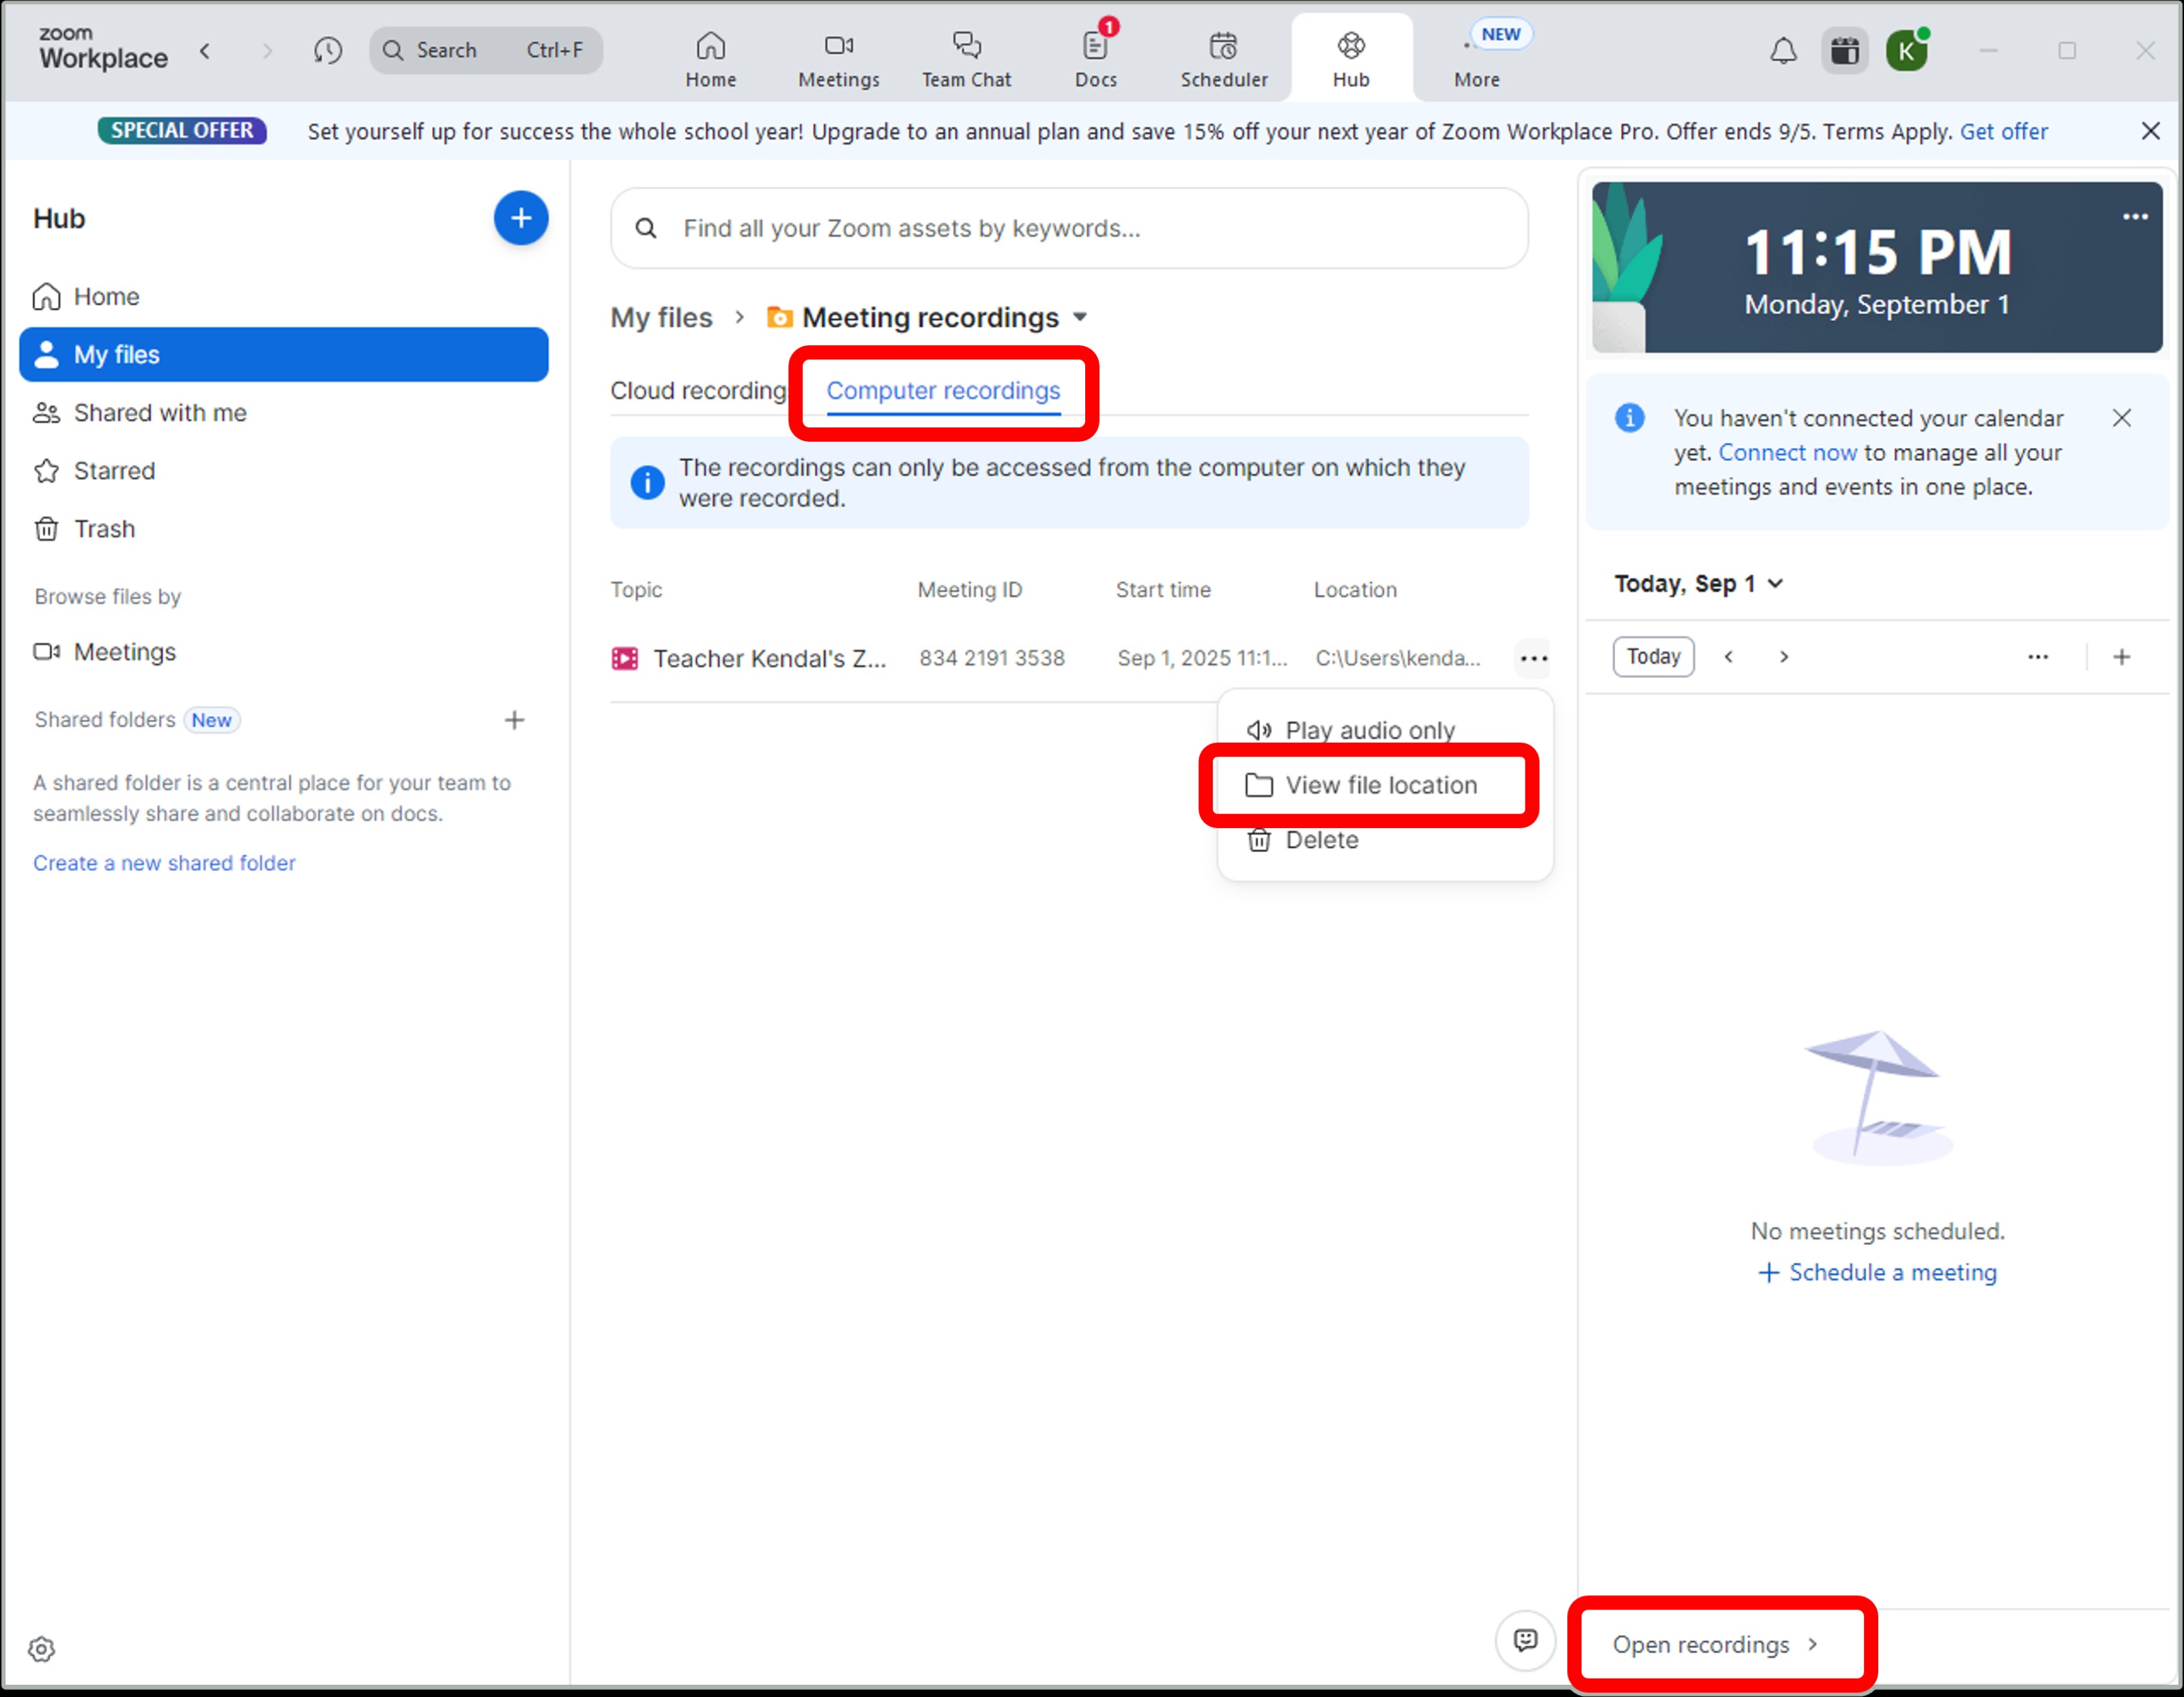Image resolution: width=2184 pixels, height=1697 pixels.
Task: Expand the Meeting recordings dropdown arrow
Action: click(1080, 318)
